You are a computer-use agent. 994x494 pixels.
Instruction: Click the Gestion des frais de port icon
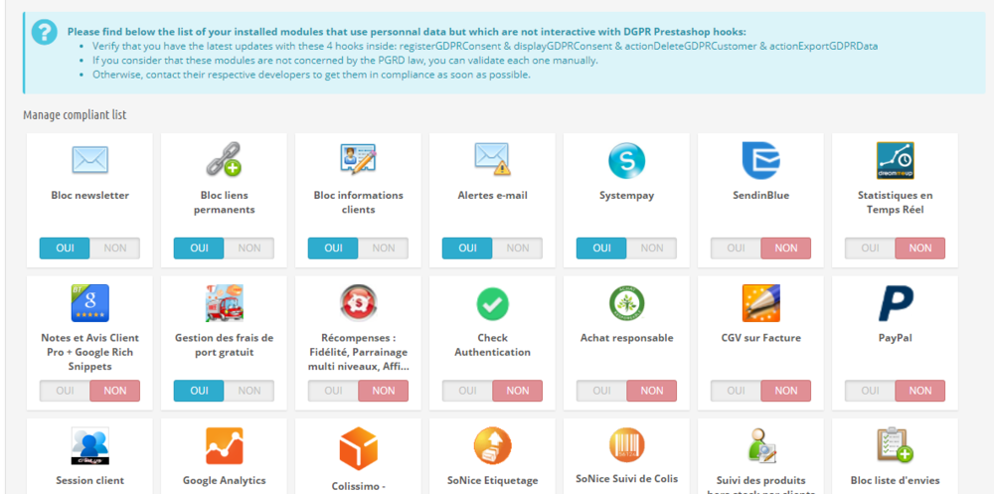(224, 303)
